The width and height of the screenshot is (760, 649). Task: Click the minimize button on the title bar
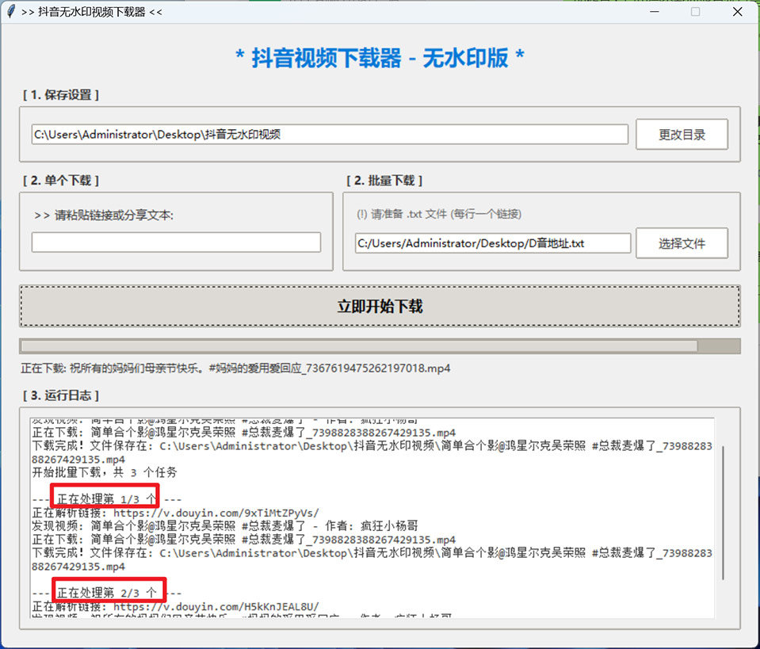point(654,12)
